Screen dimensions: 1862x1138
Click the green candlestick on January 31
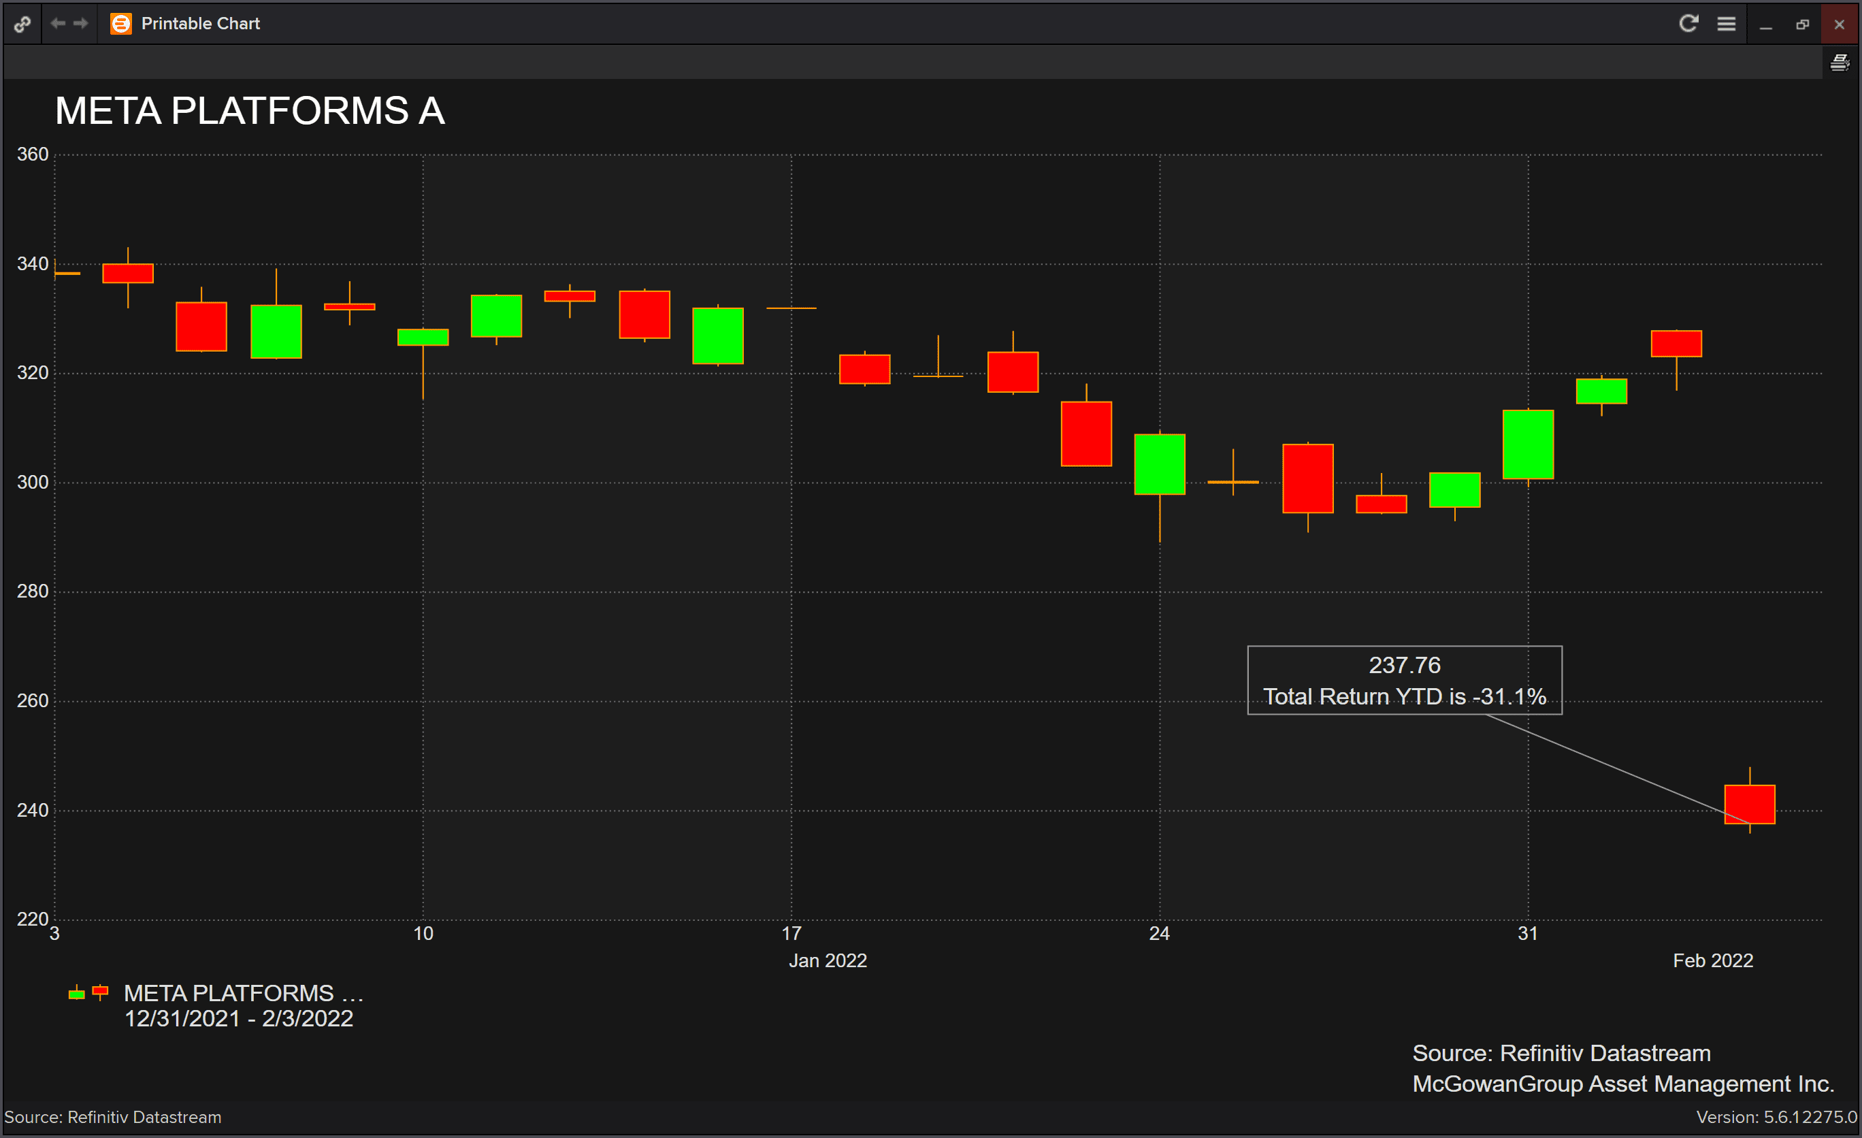click(1529, 444)
